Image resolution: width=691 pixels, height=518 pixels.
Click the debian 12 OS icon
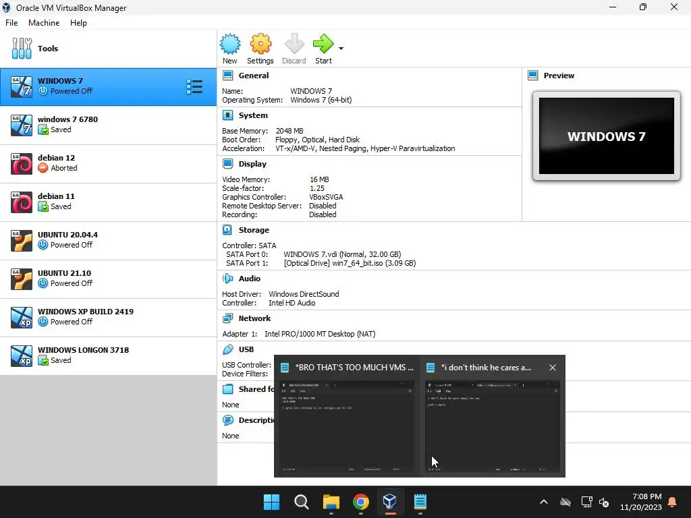pyautogui.click(x=22, y=164)
